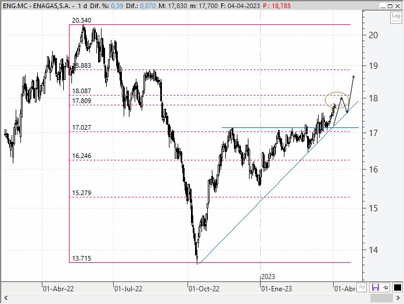Image resolution: width=404 pixels, height=304 pixels.
Task: Click the price axis value 17
Action: pyautogui.click(x=373, y=133)
